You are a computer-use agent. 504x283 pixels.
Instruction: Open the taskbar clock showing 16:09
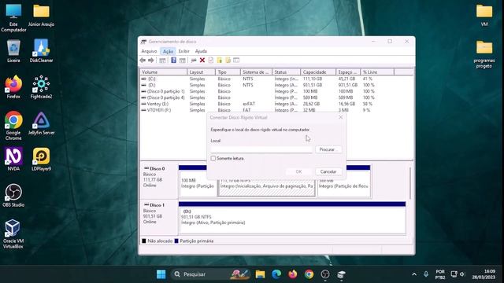tap(484, 274)
